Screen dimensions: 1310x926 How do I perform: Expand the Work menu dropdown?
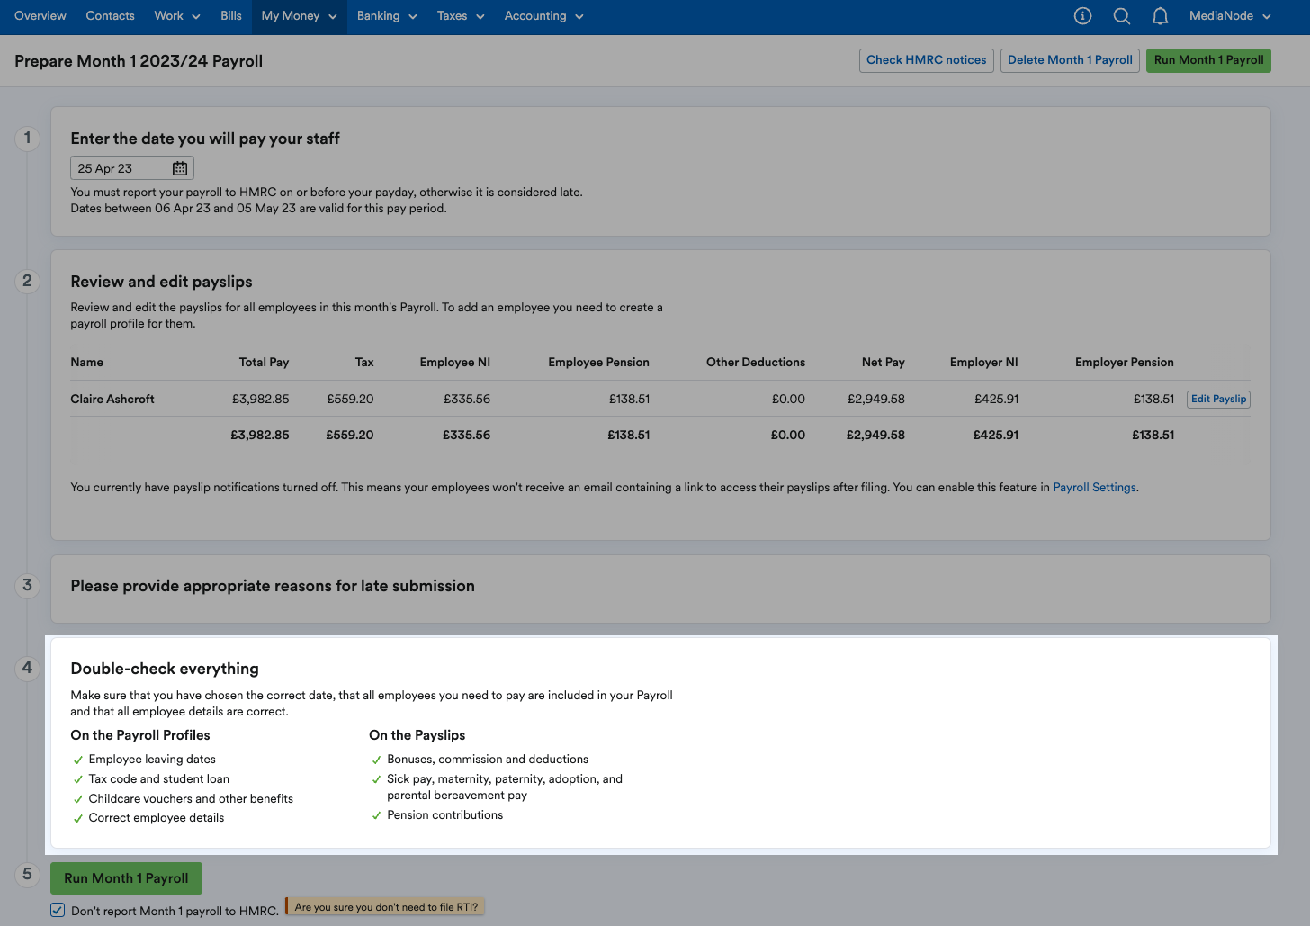177,16
